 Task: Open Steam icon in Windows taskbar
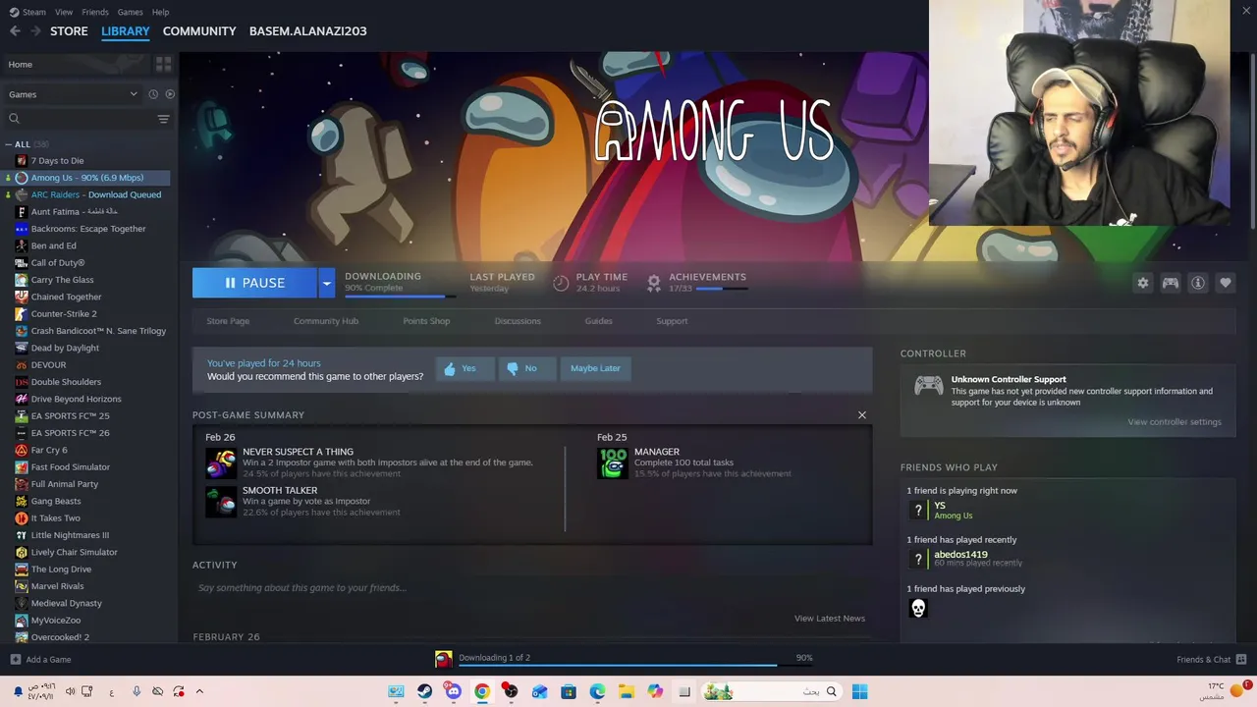(x=424, y=691)
